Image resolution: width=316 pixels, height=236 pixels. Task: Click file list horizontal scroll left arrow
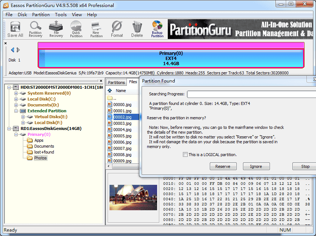click(109, 166)
